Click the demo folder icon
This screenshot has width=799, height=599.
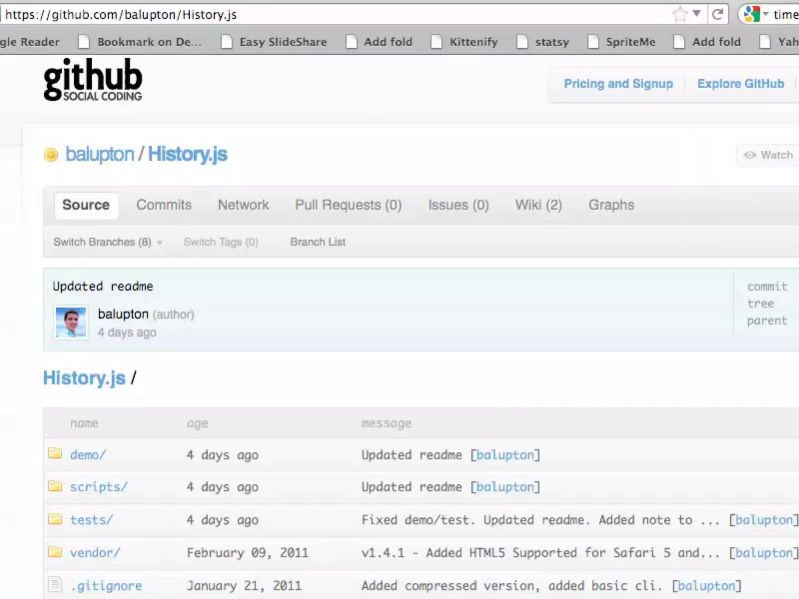coord(55,454)
